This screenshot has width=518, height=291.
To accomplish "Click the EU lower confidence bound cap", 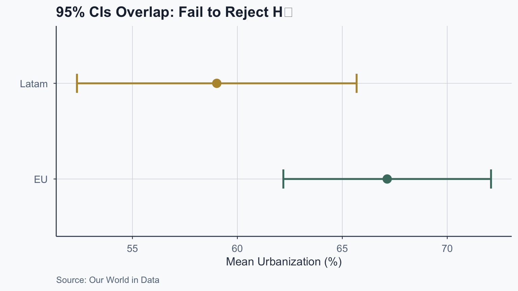I will [x=283, y=179].
